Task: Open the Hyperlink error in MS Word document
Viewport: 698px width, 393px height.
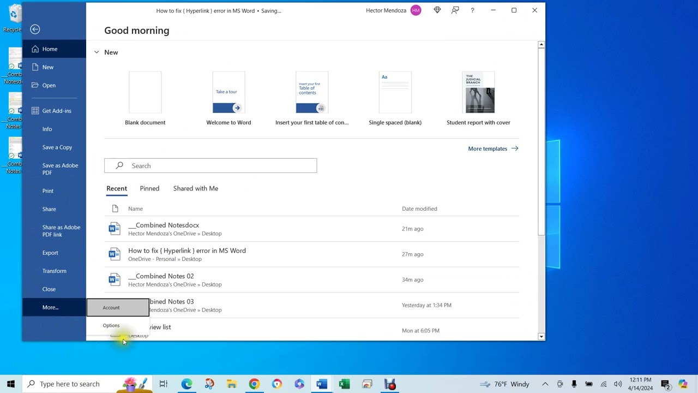Action: pyautogui.click(x=312, y=254)
